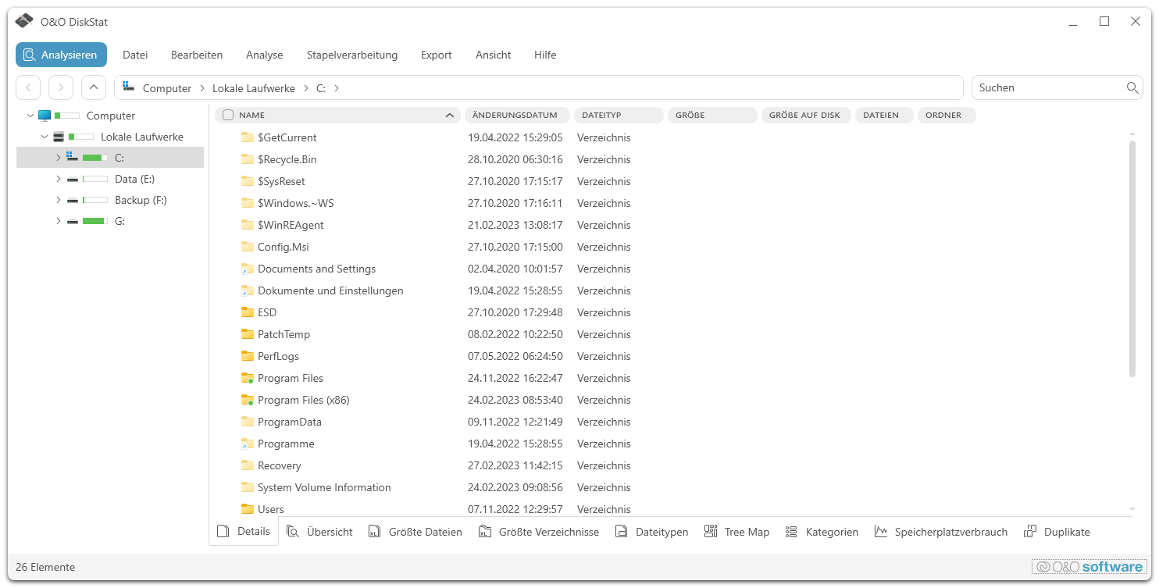The width and height of the screenshot is (1159, 588).
Task: Click the C: drive usage bar
Action: pyautogui.click(x=95, y=158)
